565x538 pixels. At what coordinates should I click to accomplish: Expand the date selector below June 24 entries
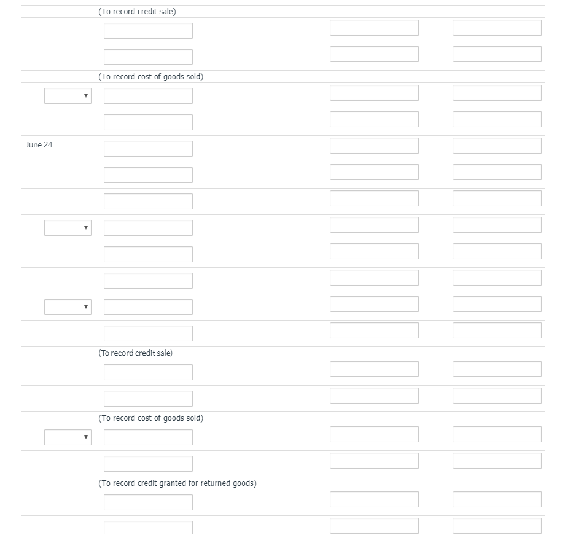tap(68, 227)
